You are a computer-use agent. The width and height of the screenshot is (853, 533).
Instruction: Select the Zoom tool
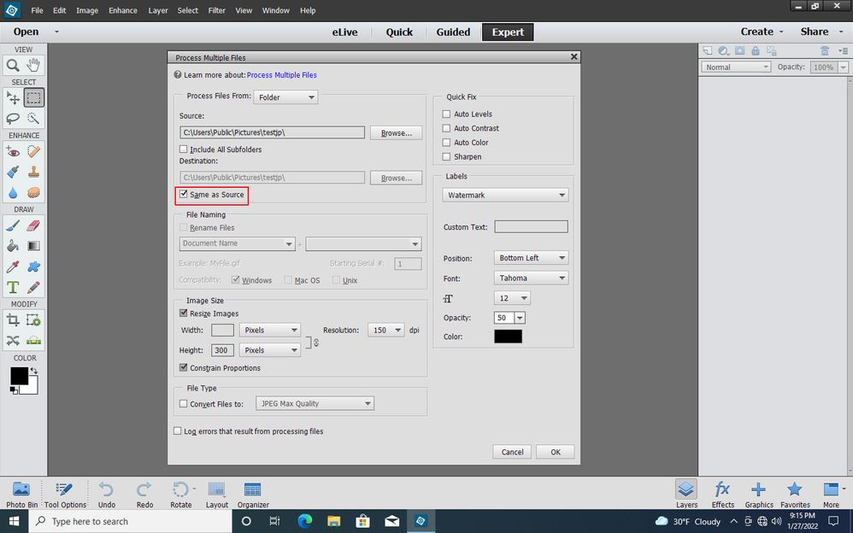[x=13, y=66]
